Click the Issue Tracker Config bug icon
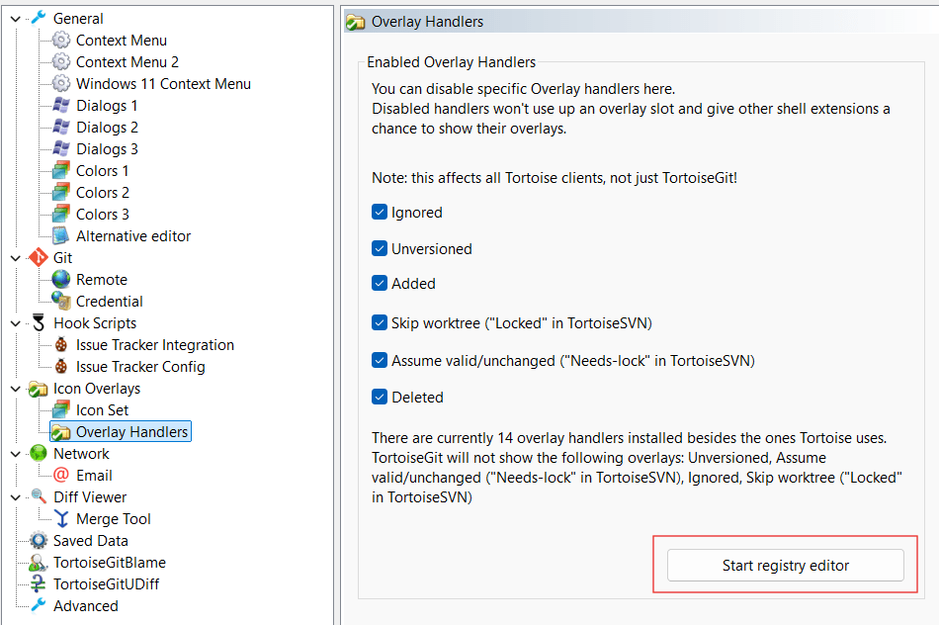Viewport: 939px width, 625px height. pos(61,366)
